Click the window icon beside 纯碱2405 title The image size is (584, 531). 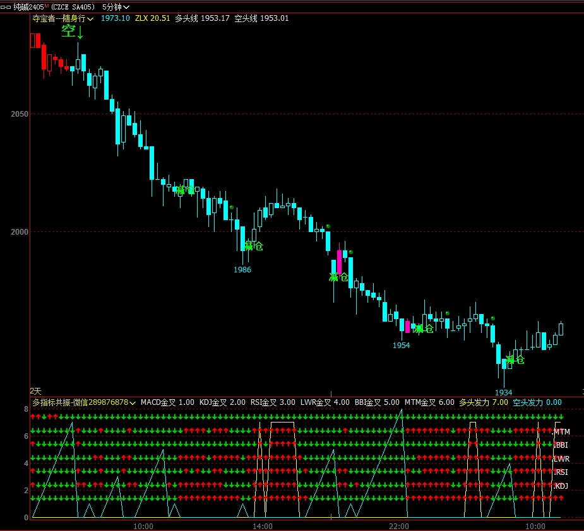click(x=6, y=6)
